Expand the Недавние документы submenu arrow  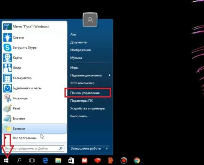[x=110, y=75]
